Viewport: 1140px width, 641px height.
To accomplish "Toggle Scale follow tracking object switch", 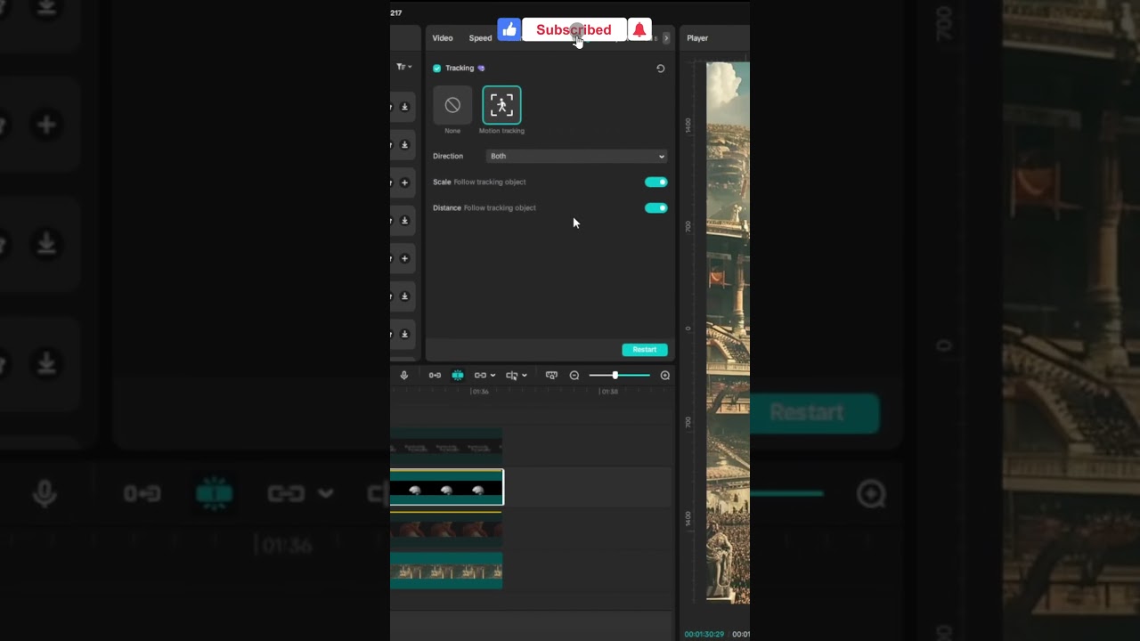I will pyautogui.click(x=655, y=182).
